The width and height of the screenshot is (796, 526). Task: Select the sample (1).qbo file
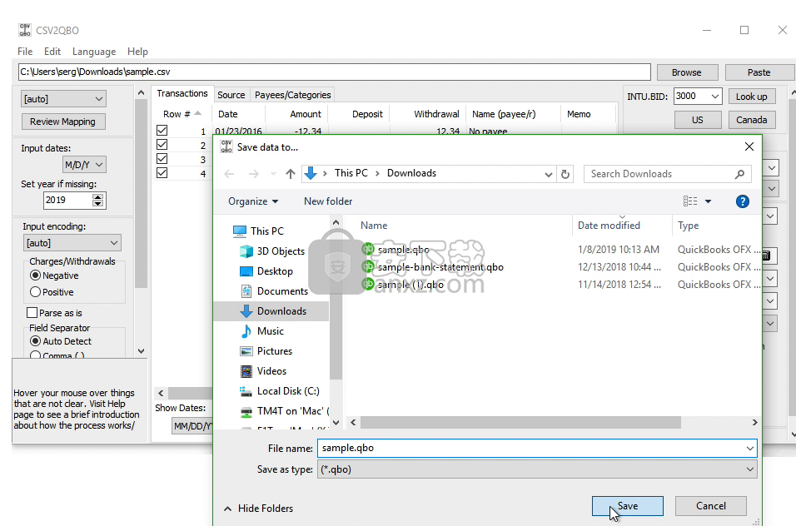tap(402, 285)
